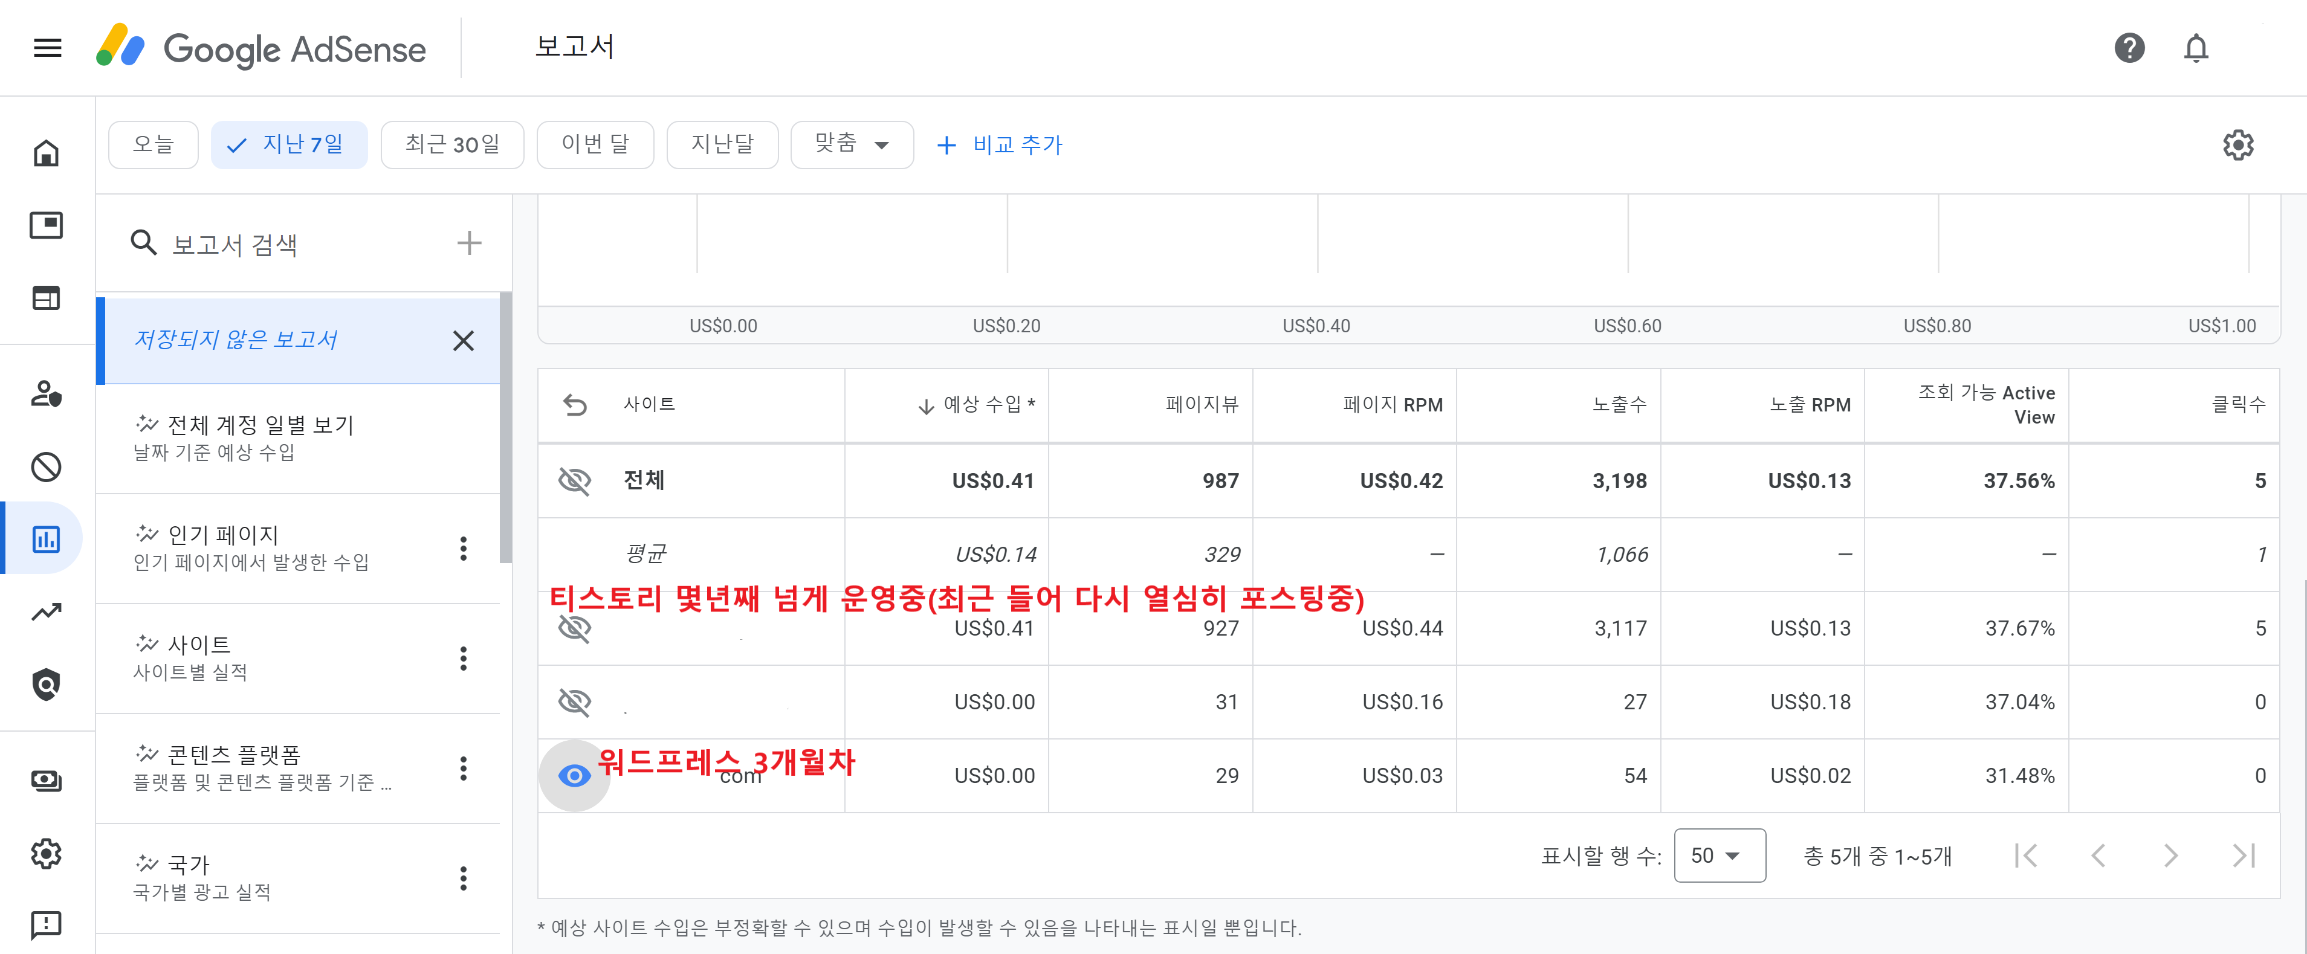Open the hamburger main menu

click(48, 48)
